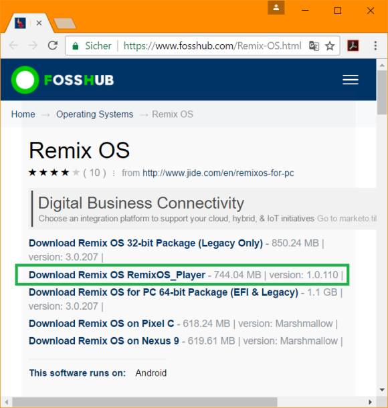Image resolution: width=388 pixels, height=408 pixels.
Task: Click horizontal scrollbar right arrow
Action: click(x=370, y=402)
